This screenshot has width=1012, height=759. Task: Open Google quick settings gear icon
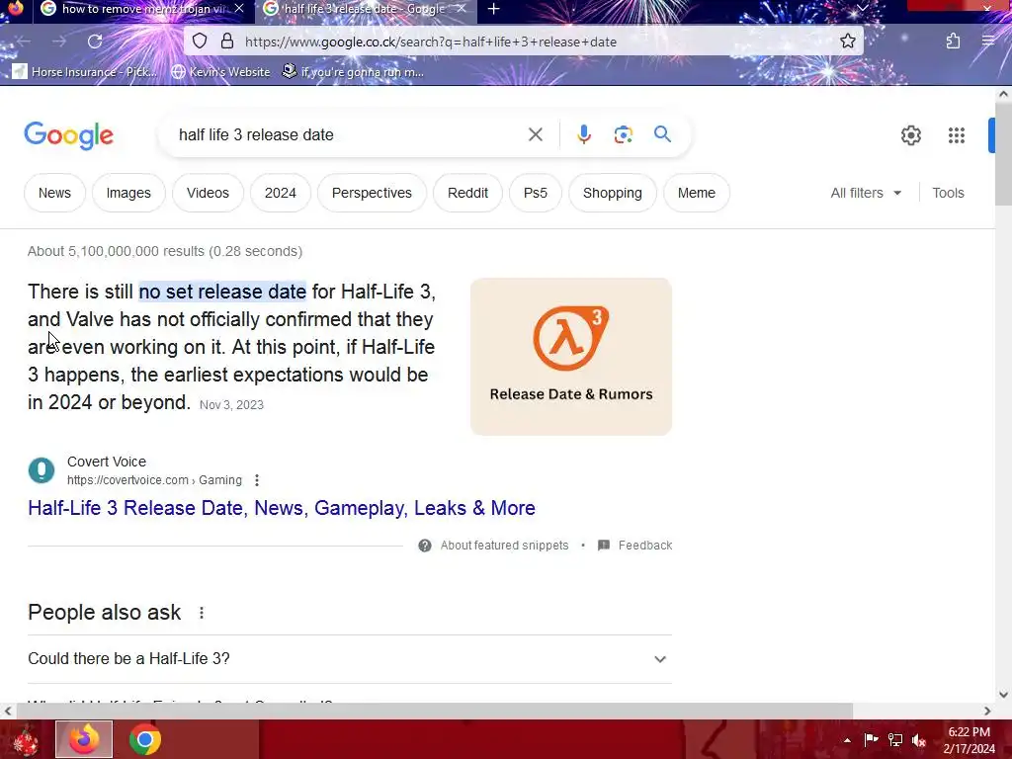[x=910, y=135]
